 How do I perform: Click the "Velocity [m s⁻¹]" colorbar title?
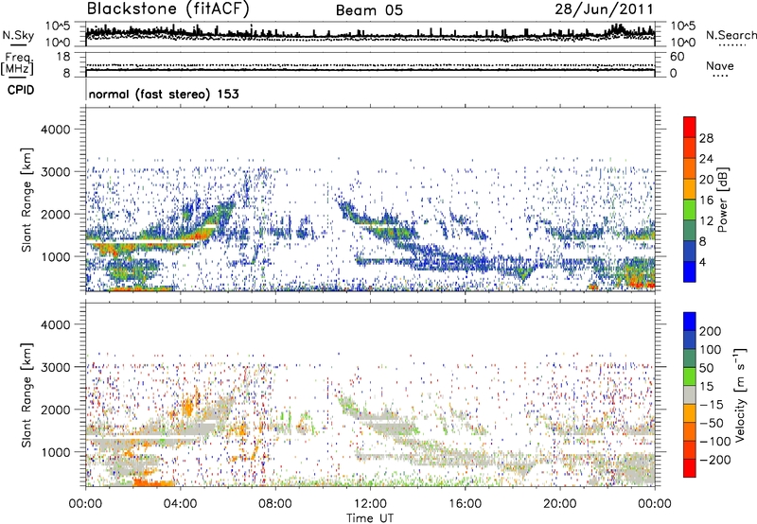[x=740, y=394]
